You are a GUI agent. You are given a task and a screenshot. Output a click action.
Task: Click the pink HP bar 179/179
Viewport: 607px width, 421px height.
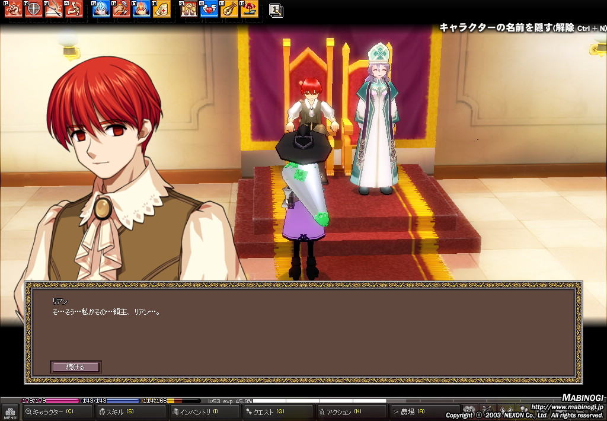(x=50, y=401)
